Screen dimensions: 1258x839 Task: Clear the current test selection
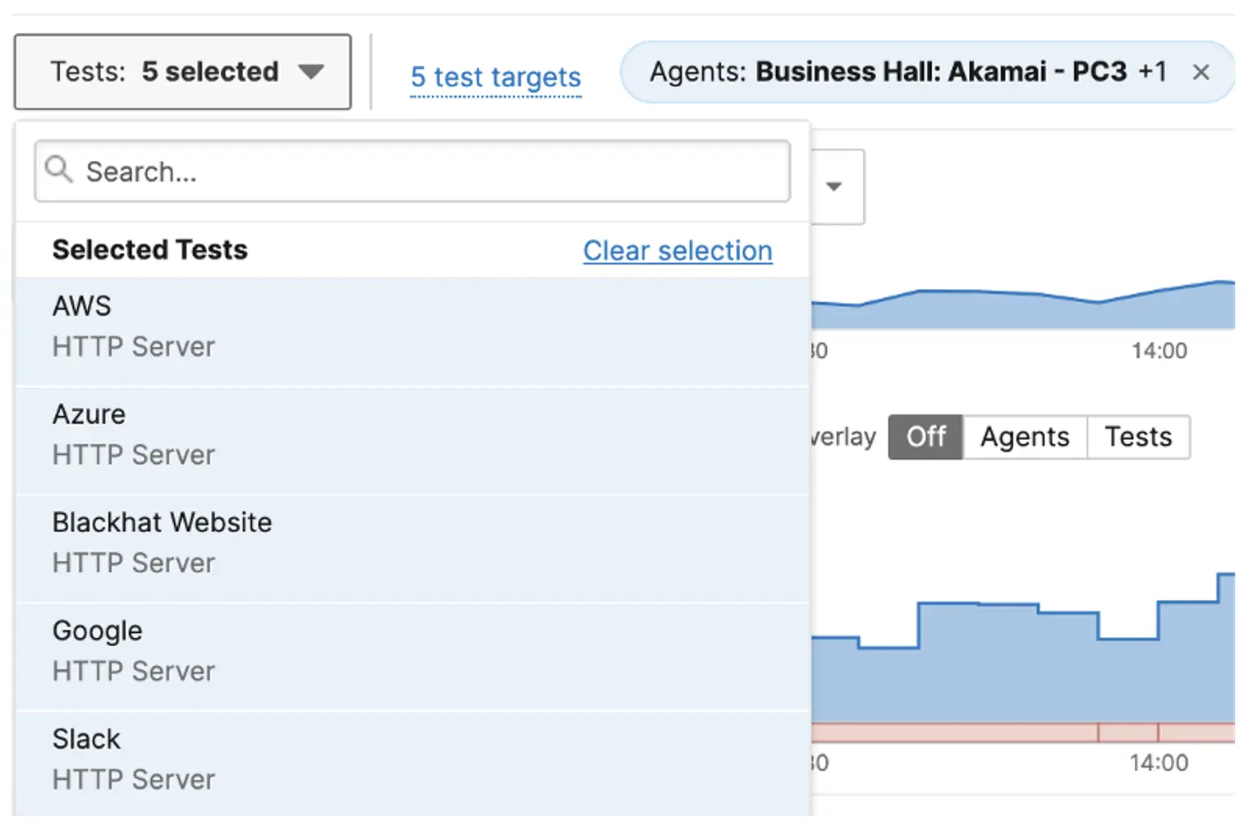coord(677,250)
